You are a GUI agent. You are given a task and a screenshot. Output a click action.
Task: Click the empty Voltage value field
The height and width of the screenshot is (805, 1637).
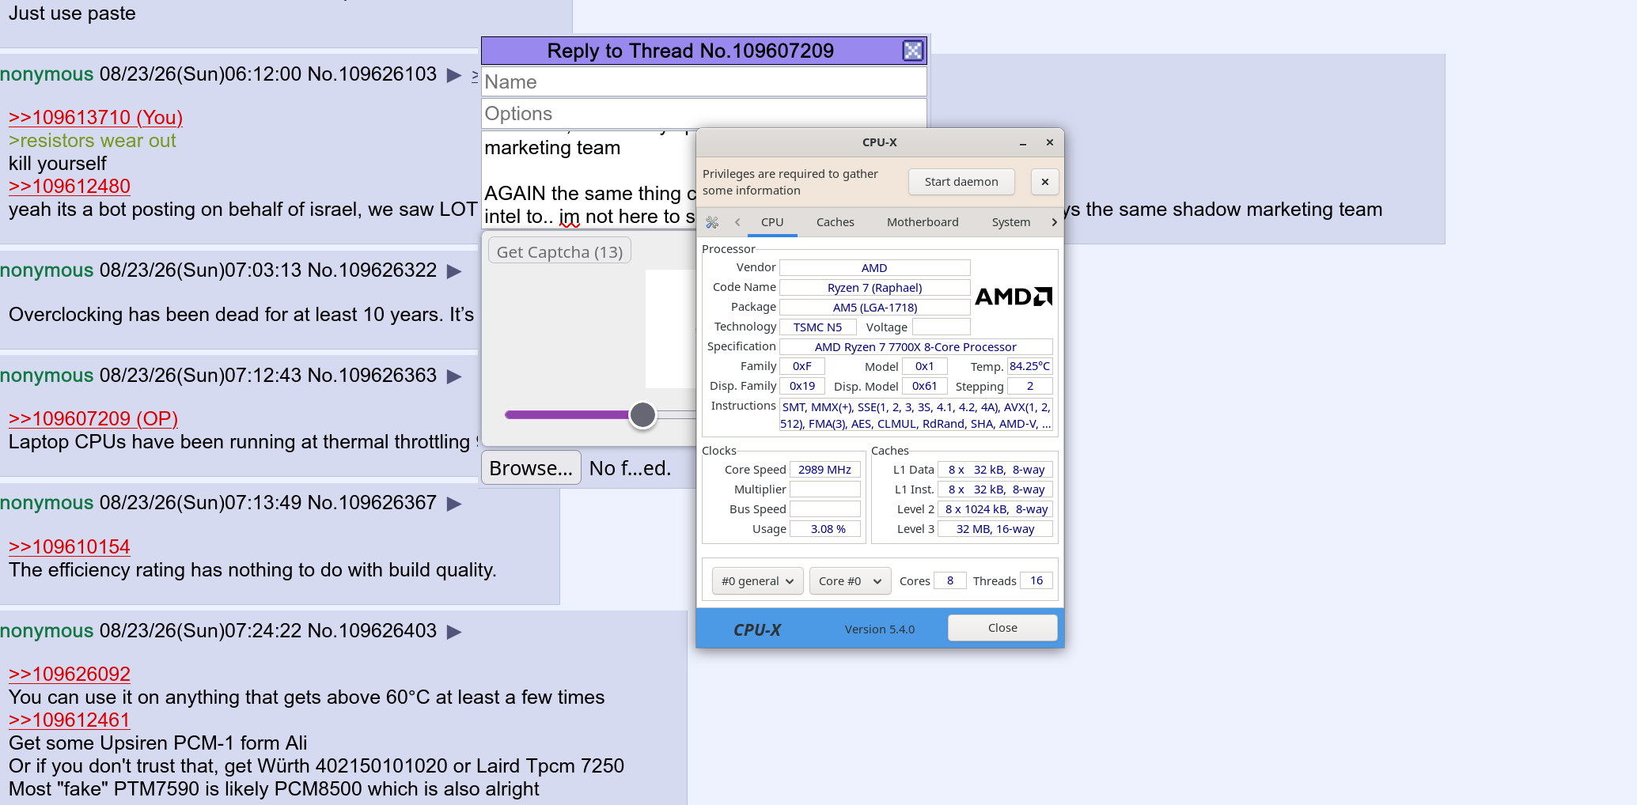click(x=941, y=327)
